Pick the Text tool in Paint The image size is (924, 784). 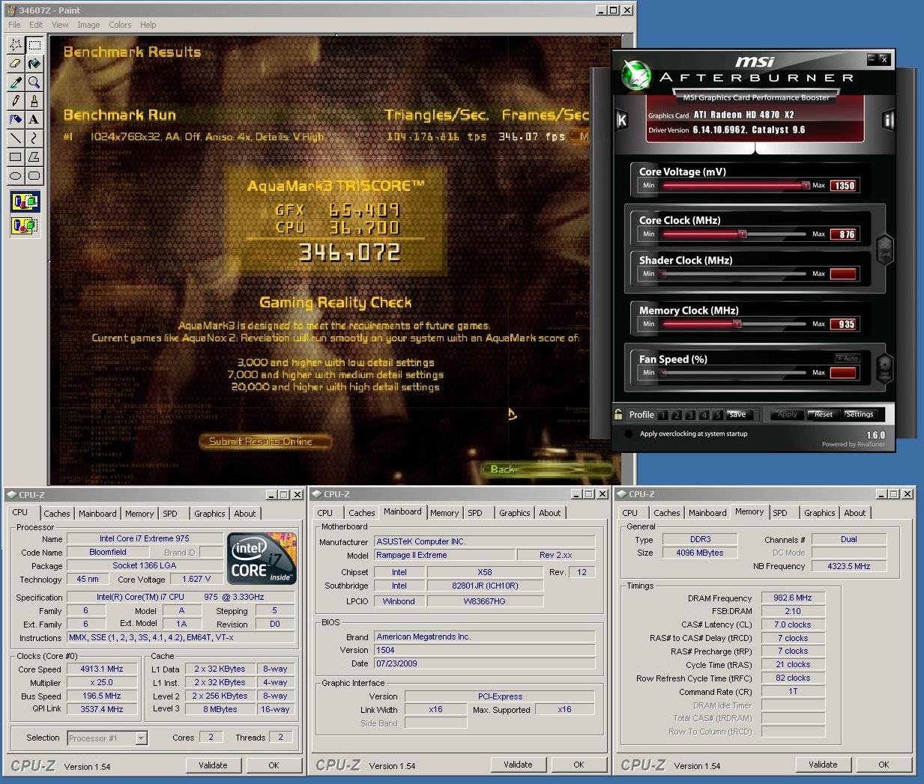coord(34,120)
